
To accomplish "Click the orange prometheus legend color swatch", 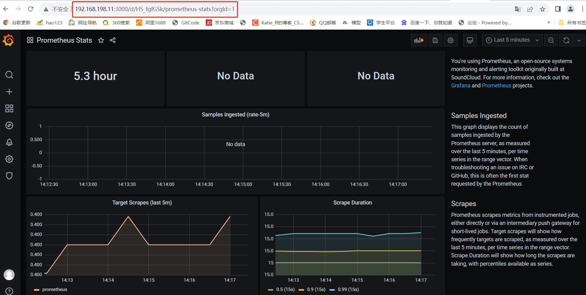I will coord(37,290).
